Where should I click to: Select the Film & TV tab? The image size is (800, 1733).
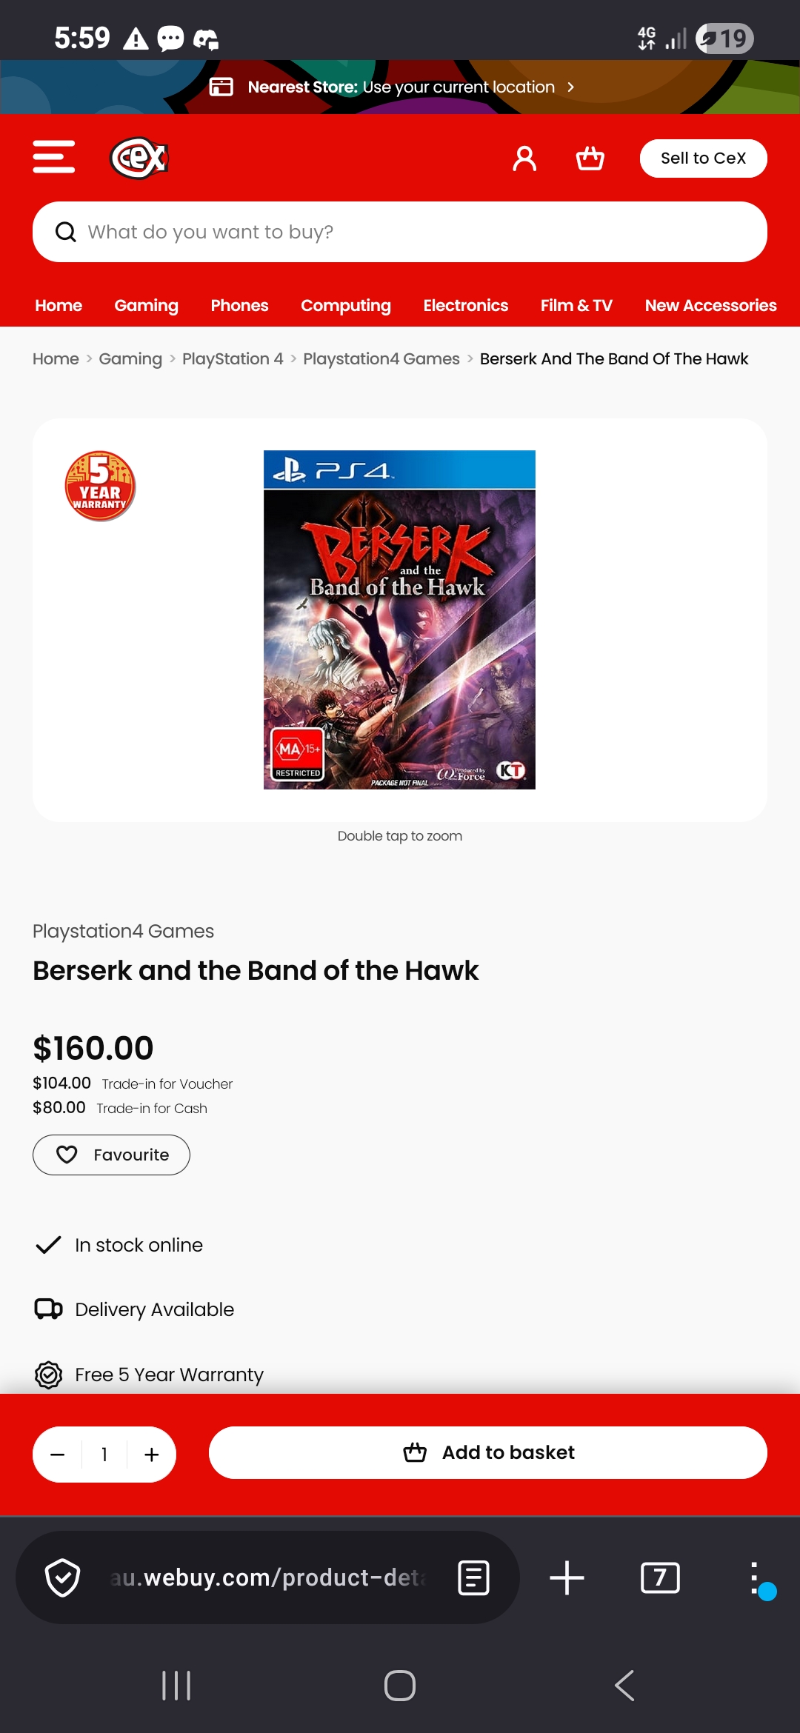point(576,305)
